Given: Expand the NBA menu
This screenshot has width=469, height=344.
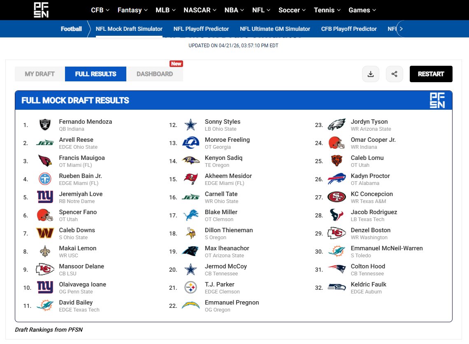Looking at the screenshot, I should pos(234,10).
